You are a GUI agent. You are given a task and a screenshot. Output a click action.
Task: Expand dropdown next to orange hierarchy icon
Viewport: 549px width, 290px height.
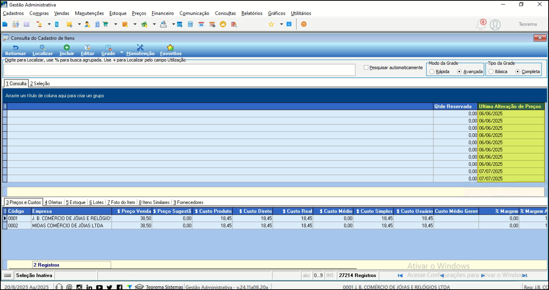[x=49, y=24]
